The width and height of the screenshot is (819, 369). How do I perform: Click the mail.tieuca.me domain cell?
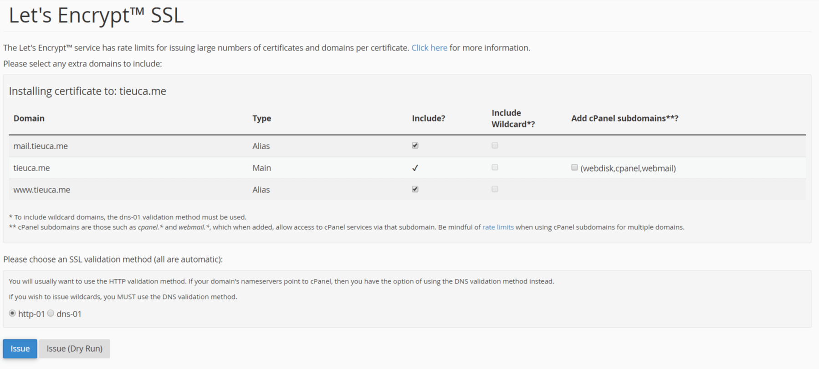coord(41,146)
